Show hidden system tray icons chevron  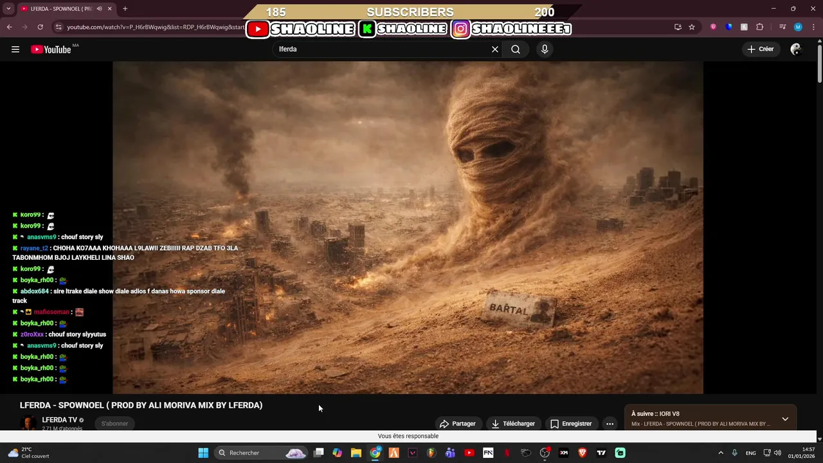[x=720, y=453]
